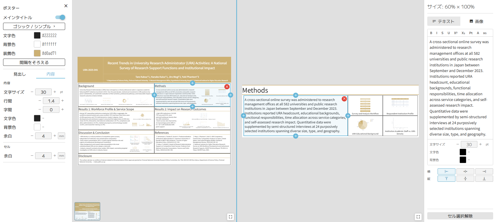Screen dimensions: 496x222
Task: Close the ポスター settings panel
Action: (66, 6)
